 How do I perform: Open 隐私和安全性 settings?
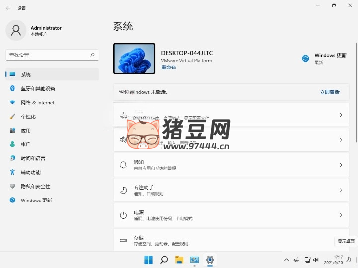(x=35, y=186)
